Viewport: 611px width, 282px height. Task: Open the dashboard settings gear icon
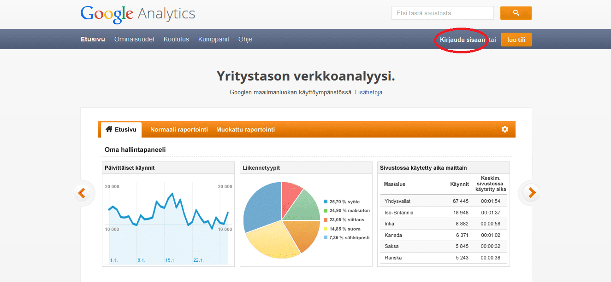point(505,129)
